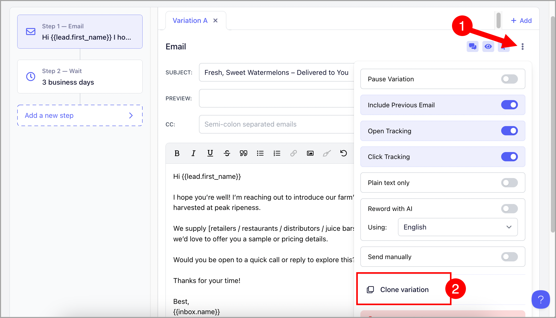Insert an image into the email

(310, 153)
